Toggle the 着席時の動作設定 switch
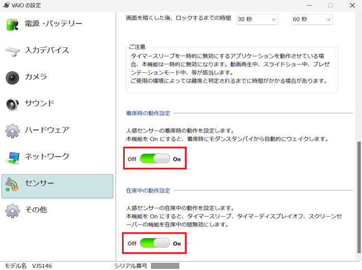This screenshot has width=362, height=270. point(155,158)
